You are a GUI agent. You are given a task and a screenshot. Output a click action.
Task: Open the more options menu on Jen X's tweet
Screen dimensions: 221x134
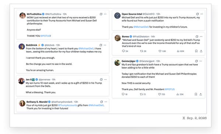[x=105, y=80]
